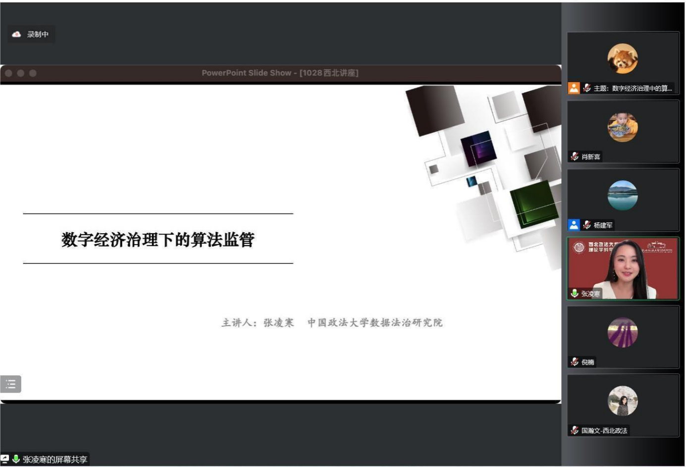Click the muted mic icon beside 杨建军
686x467 pixels.
[x=587, y=225]
